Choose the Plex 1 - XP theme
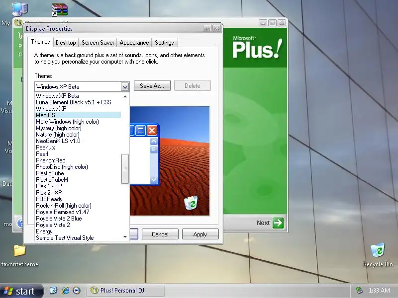The height and width of the screenshot is (298, 398). (x=78, y=186)
